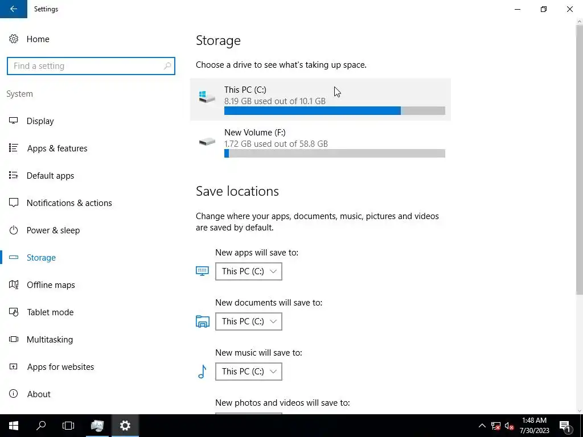Open the New documents save location dropdown
The width and height of the screenshot is (583, 437).
pos(249,321)
